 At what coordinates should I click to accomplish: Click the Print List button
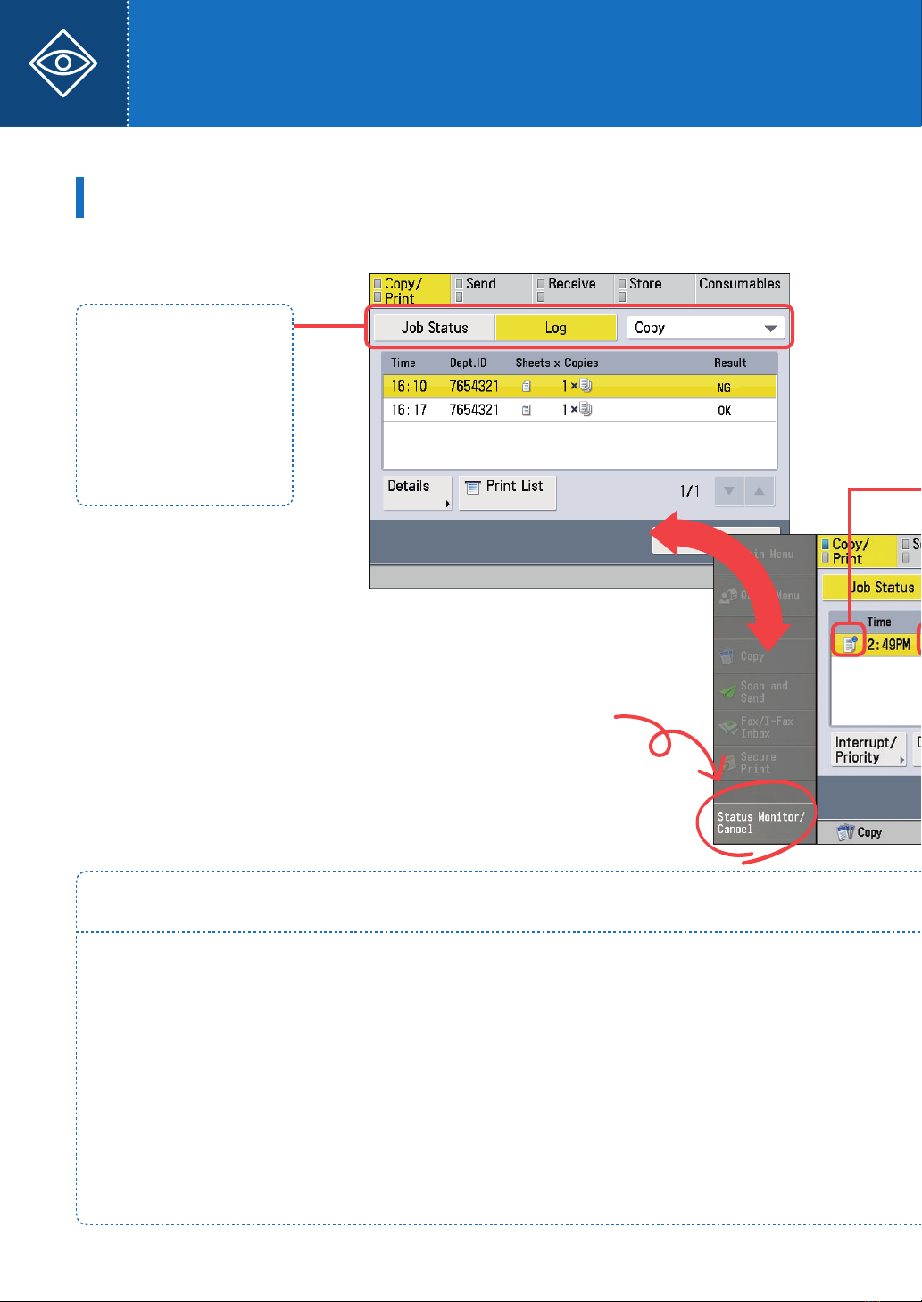click(x=507, y=492)
